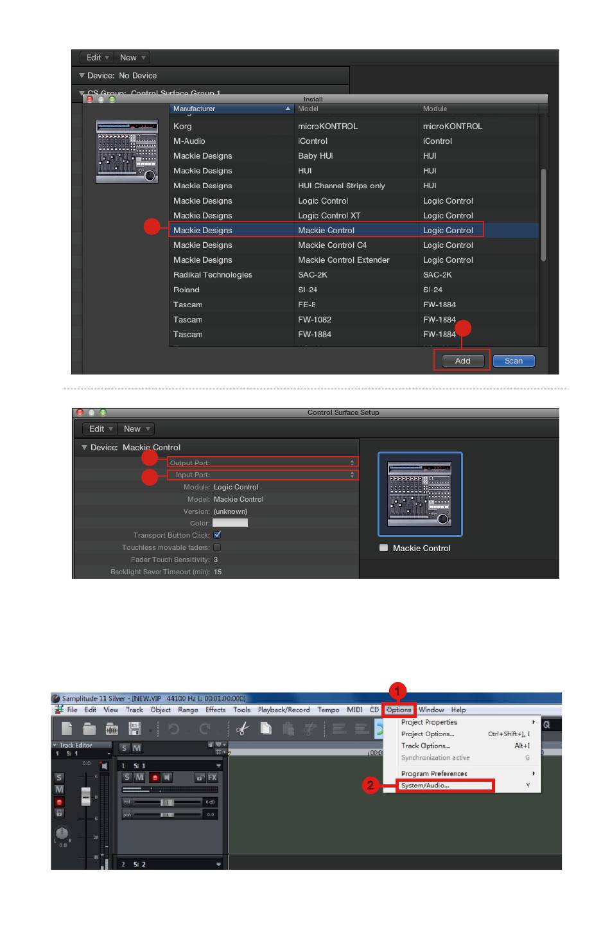The width and height of the screenshot is (610, 925).
Task: Click the Open folder icon in Samplitude toolbar
Action: 89,728
